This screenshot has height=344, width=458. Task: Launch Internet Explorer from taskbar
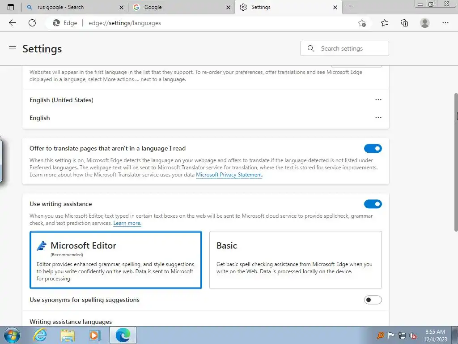[x=40, y=335]
